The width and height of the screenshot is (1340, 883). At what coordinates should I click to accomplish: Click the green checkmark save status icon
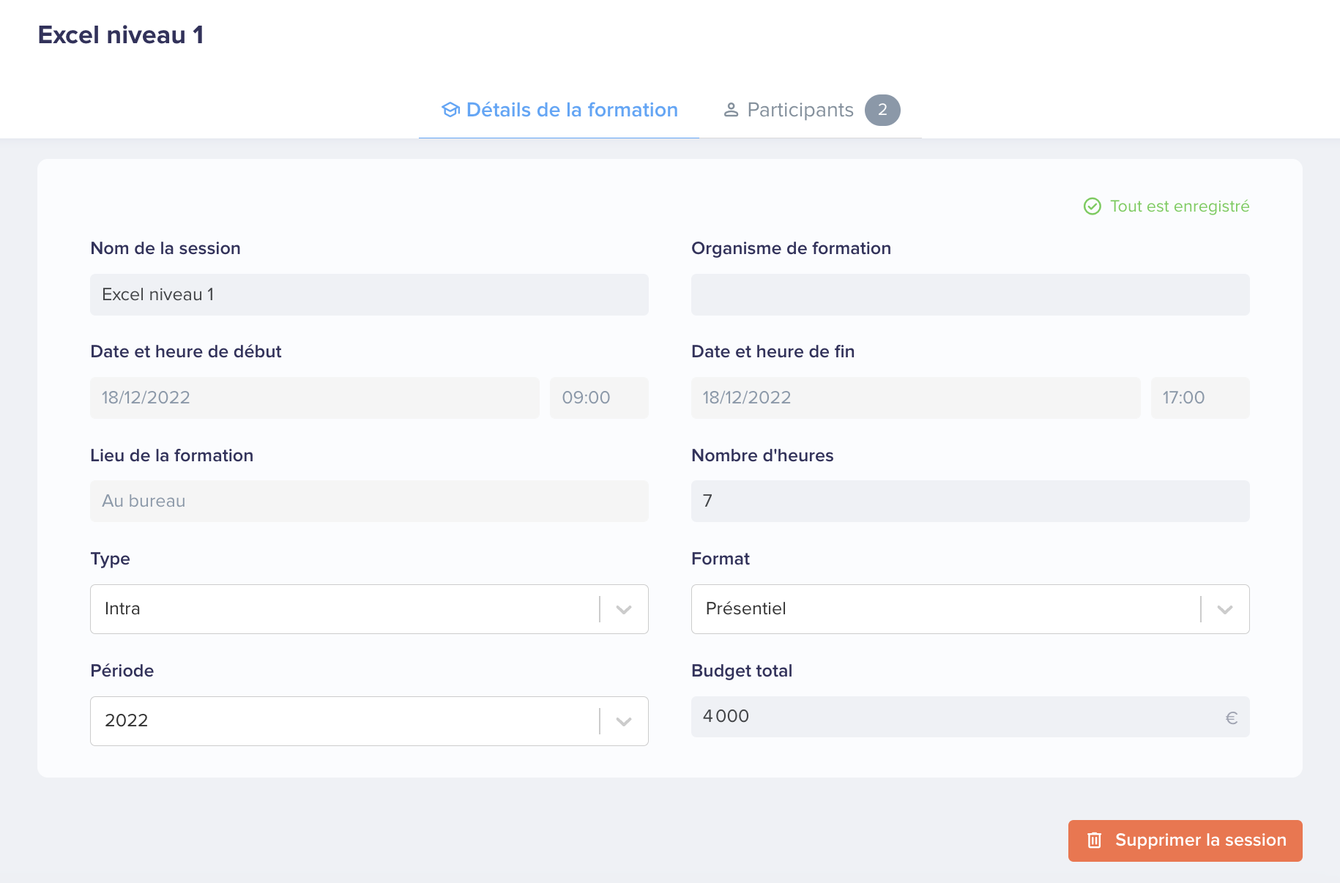pos(1092,206)
